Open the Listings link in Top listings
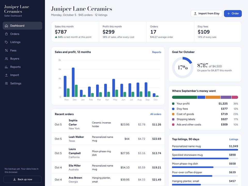The image size is (248, 186). pos(234,139)
